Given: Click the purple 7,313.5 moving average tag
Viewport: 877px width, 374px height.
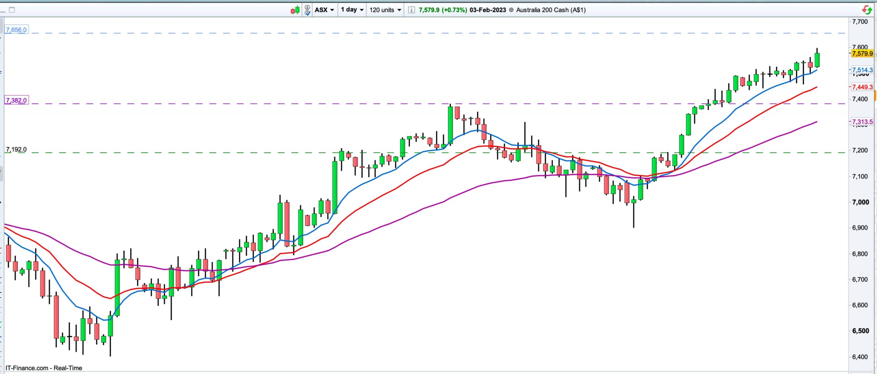Looking at the screenshot, I should click(x=862, y=122).
